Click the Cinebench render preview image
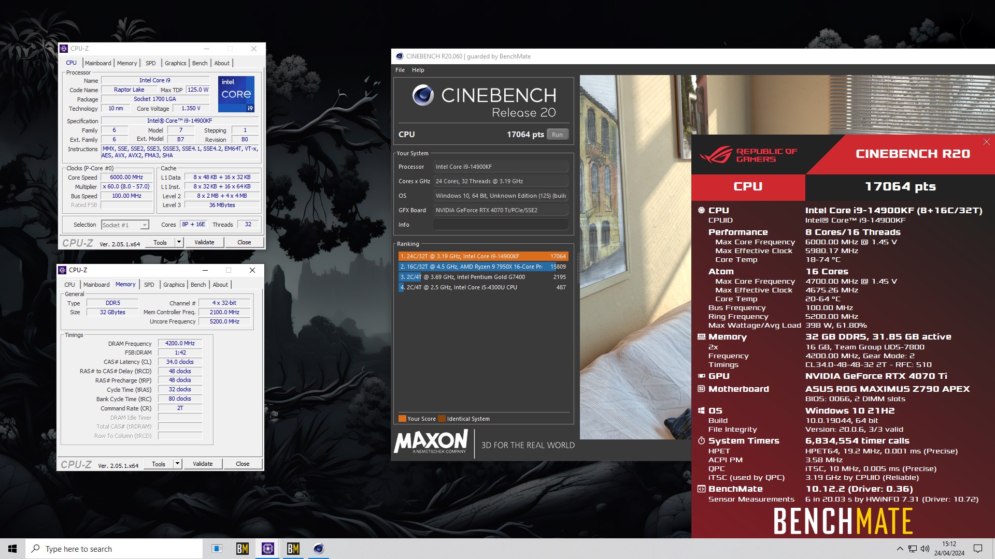The width and height of the screenshot is (995, 559). (635, 257)
